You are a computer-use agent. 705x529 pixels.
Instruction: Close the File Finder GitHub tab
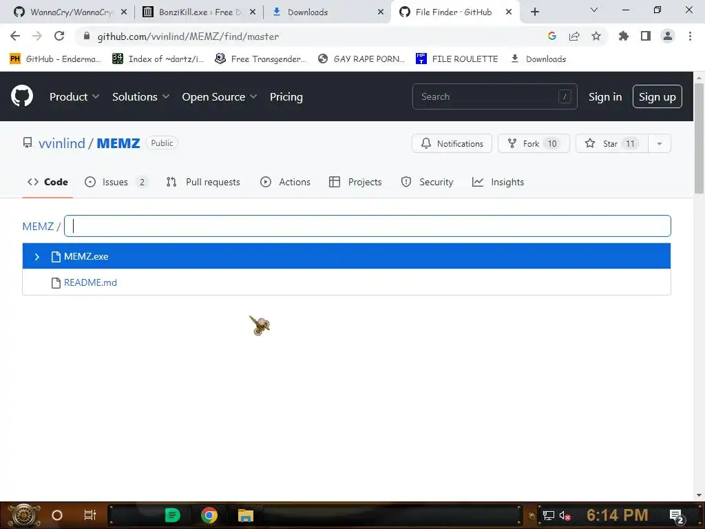coord(509,12)
